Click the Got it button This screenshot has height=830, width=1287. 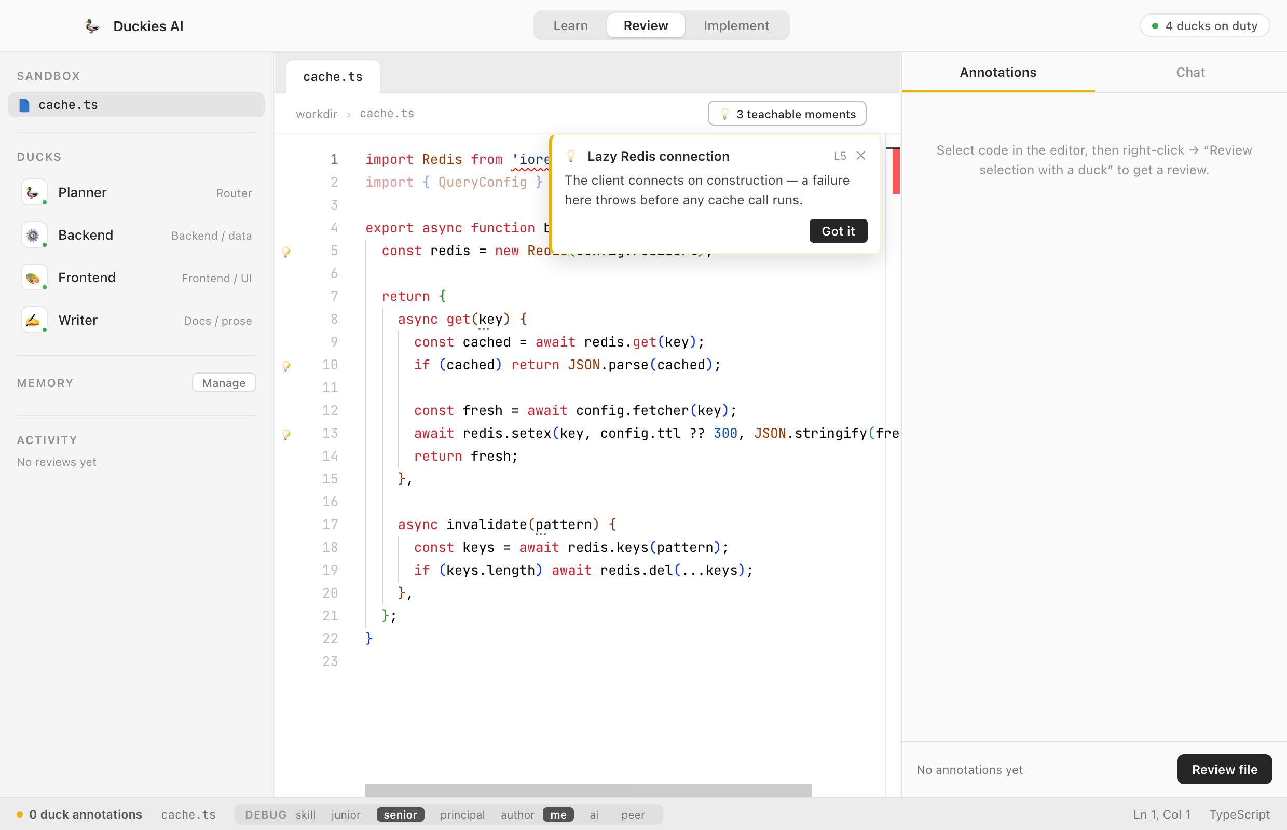click(838, 231)
